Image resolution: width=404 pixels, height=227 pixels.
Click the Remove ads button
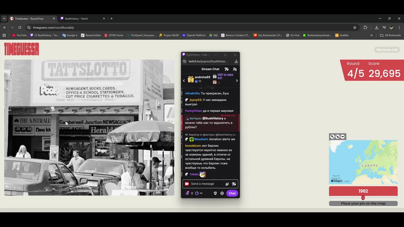point(387,50)
